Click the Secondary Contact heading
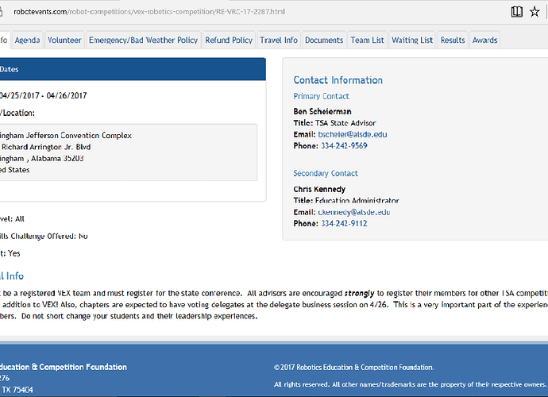548x397 pixels. pyautogui.click(x=326, y=173)
